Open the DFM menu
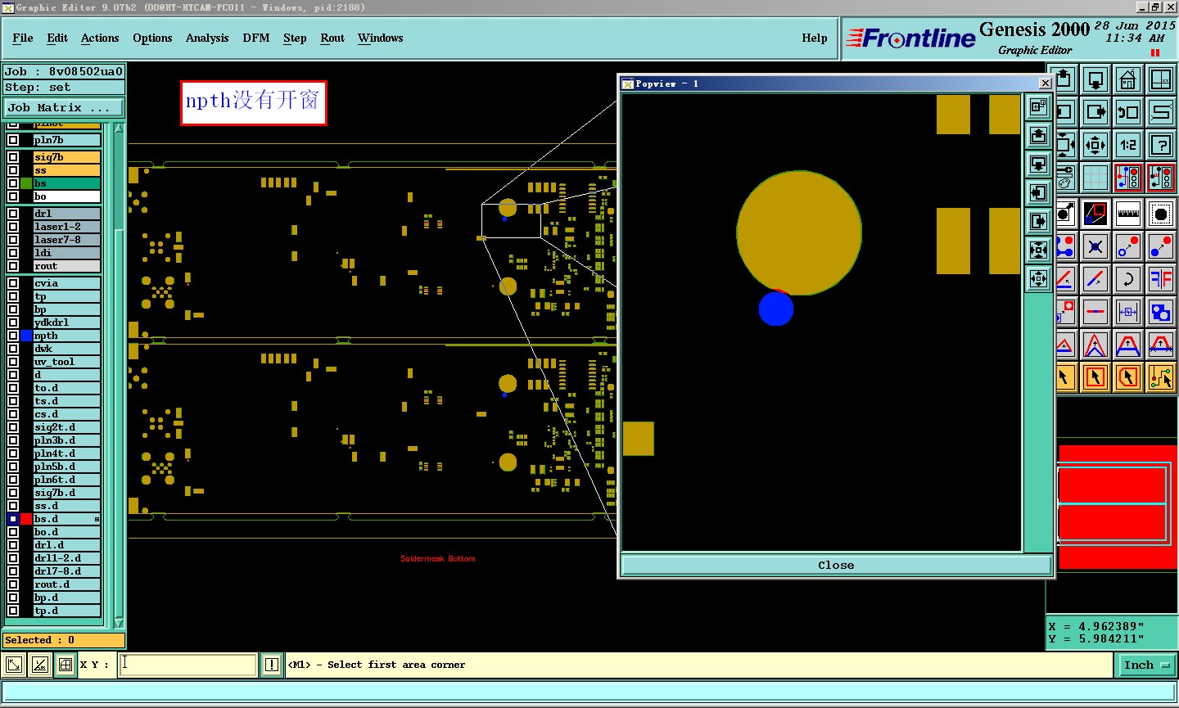The height and width of the screenshot is (708, 1179). pos(256,38)
